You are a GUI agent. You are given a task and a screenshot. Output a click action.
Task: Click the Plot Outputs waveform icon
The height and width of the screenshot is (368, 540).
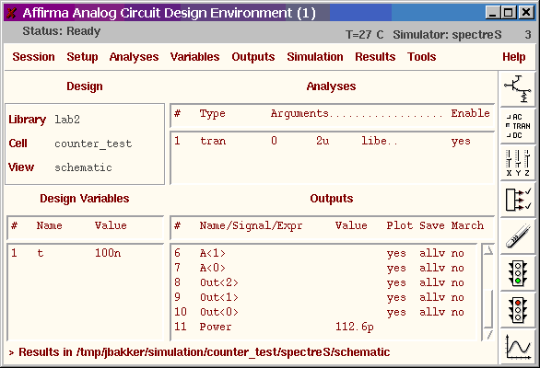point(518,347)
